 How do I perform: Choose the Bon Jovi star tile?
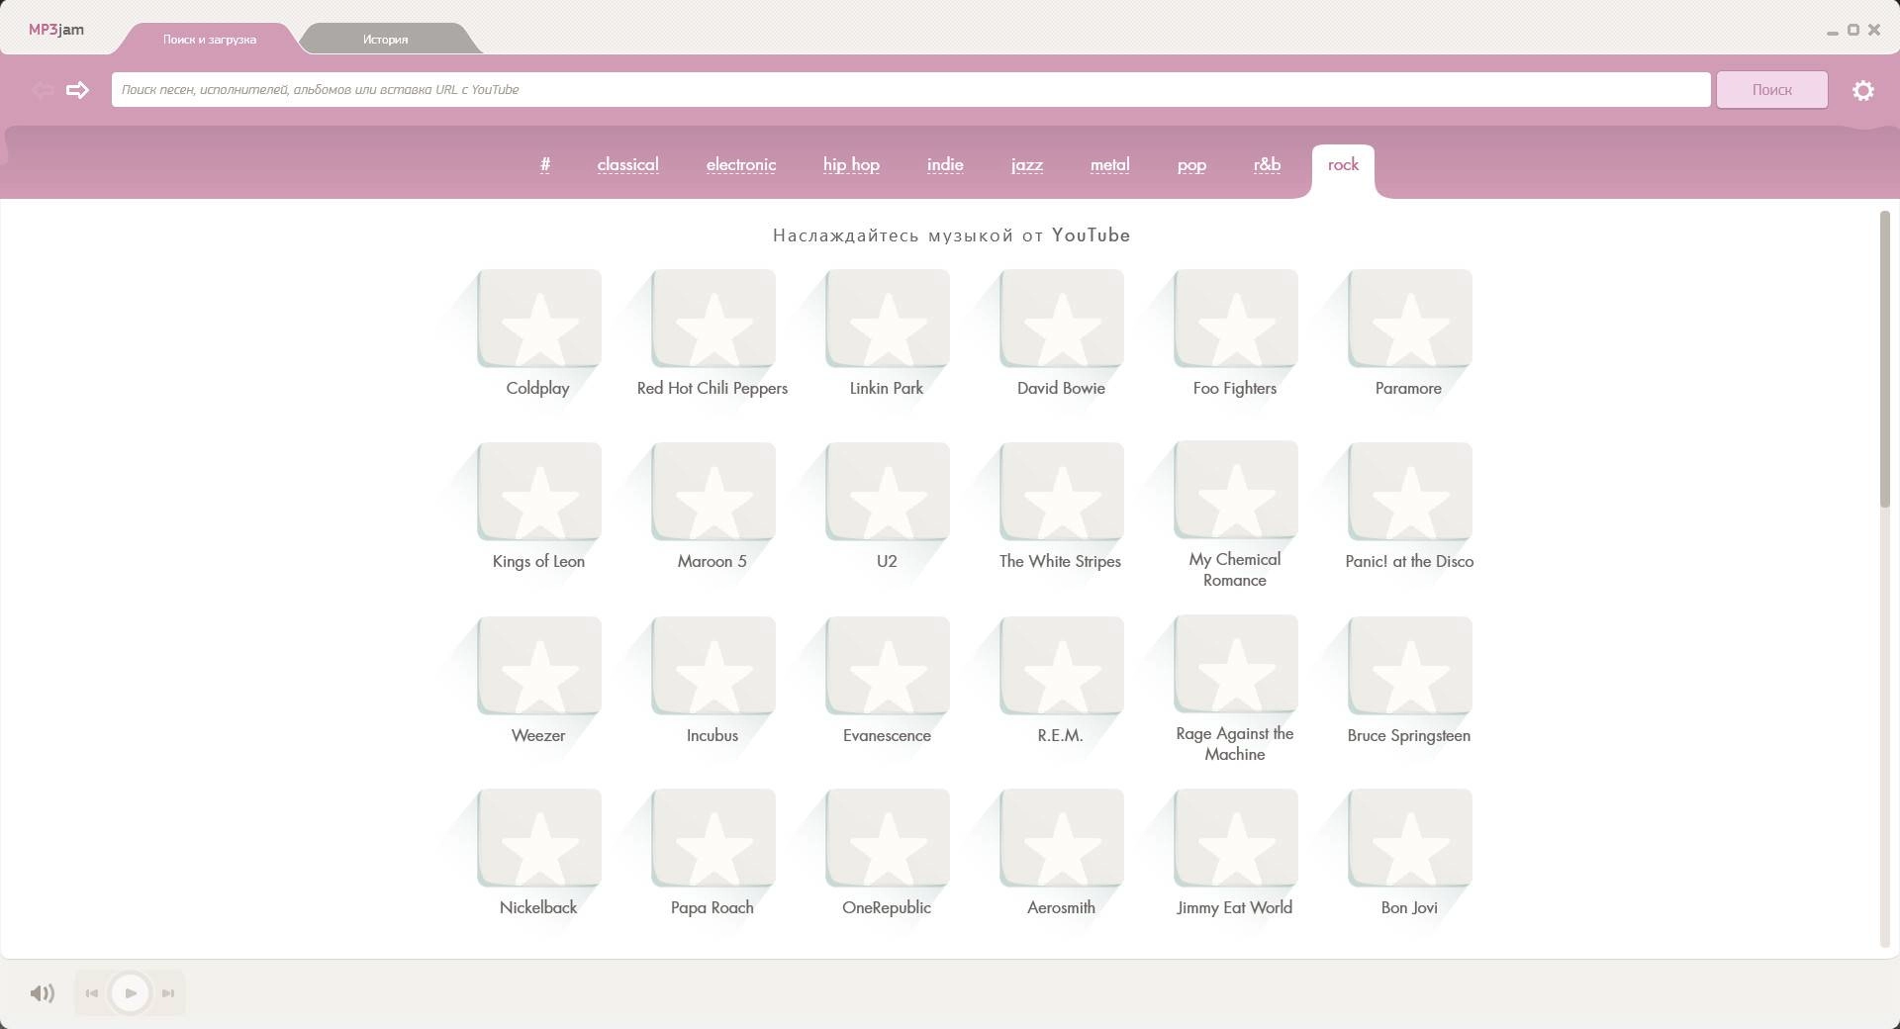pos(1410,838)
